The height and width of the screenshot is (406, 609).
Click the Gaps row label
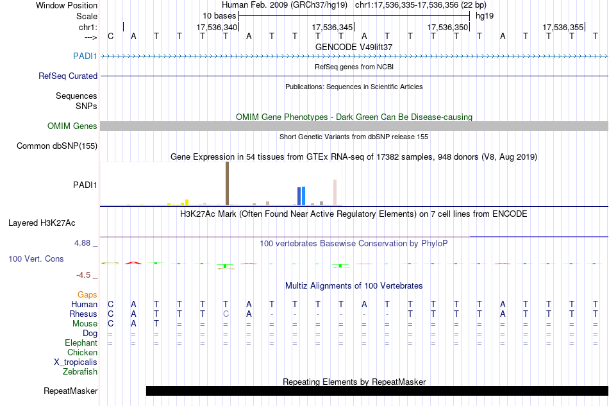coord(87,294)
